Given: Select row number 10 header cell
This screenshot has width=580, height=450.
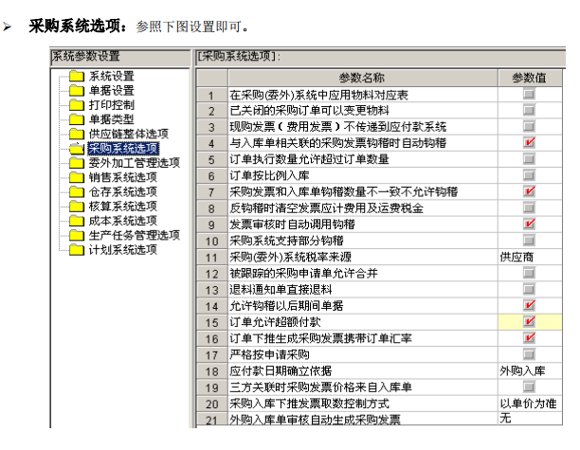Looking at the screenshot, I should 211,241.
